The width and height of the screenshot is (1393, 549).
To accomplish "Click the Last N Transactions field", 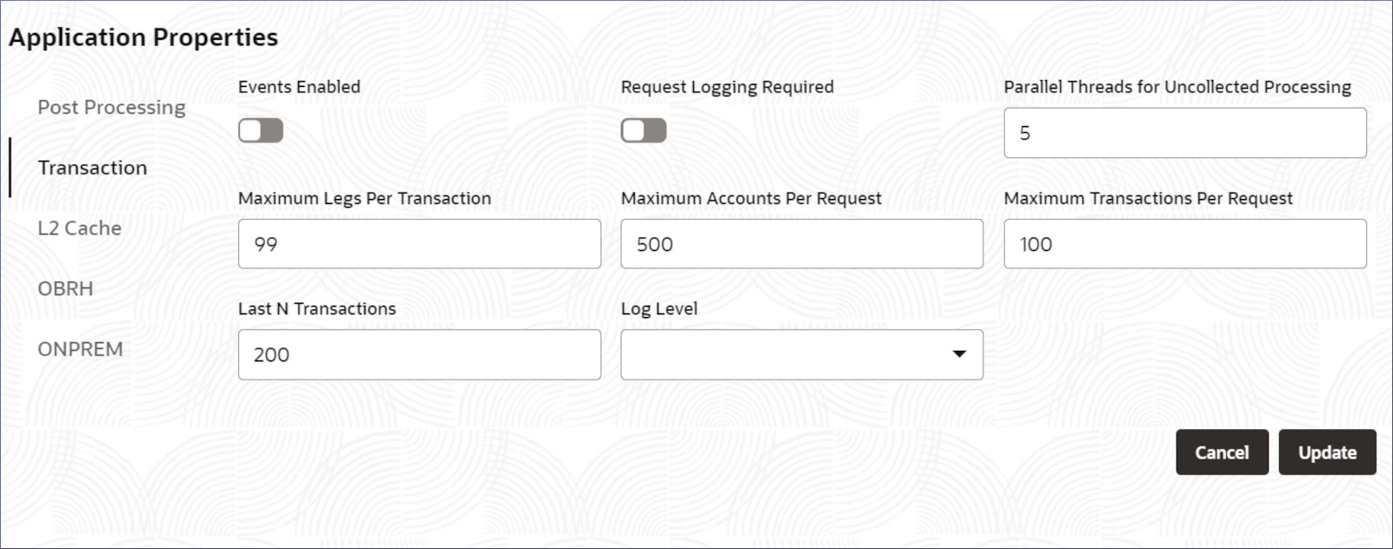I will click(419, 354).
